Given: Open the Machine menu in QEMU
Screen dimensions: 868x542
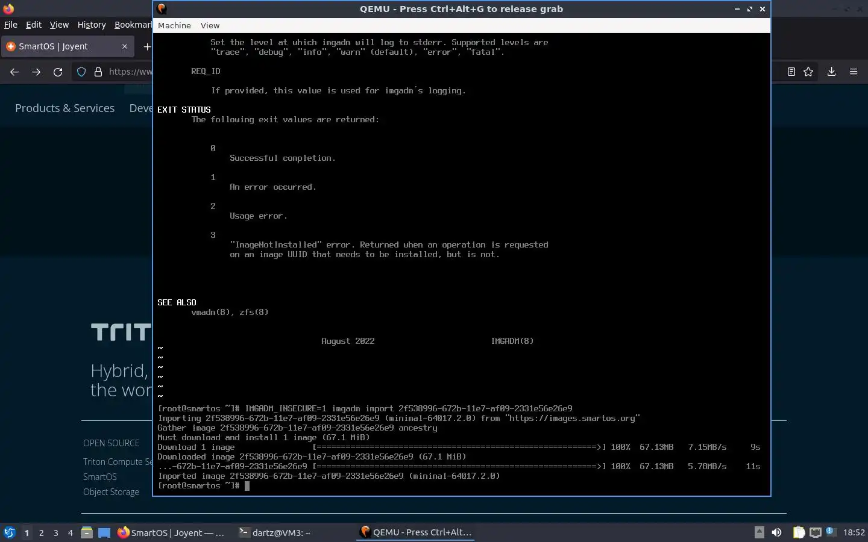Looking at the screenshot, I should pyautogui.click(x=174, y=25).
